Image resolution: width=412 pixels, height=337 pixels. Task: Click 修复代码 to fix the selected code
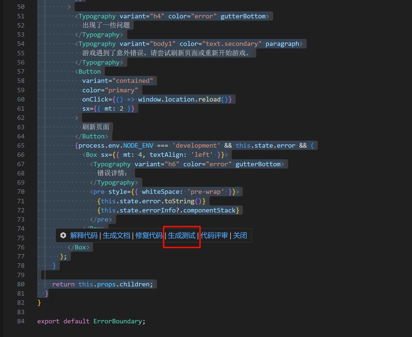pos(149,236)
